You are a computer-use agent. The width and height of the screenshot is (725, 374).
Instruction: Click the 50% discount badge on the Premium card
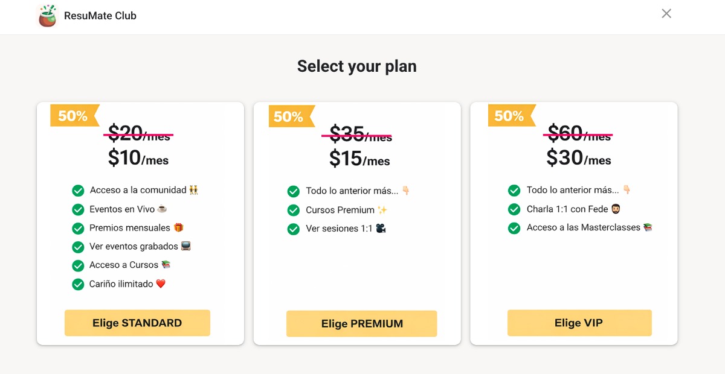pos(289,116)
